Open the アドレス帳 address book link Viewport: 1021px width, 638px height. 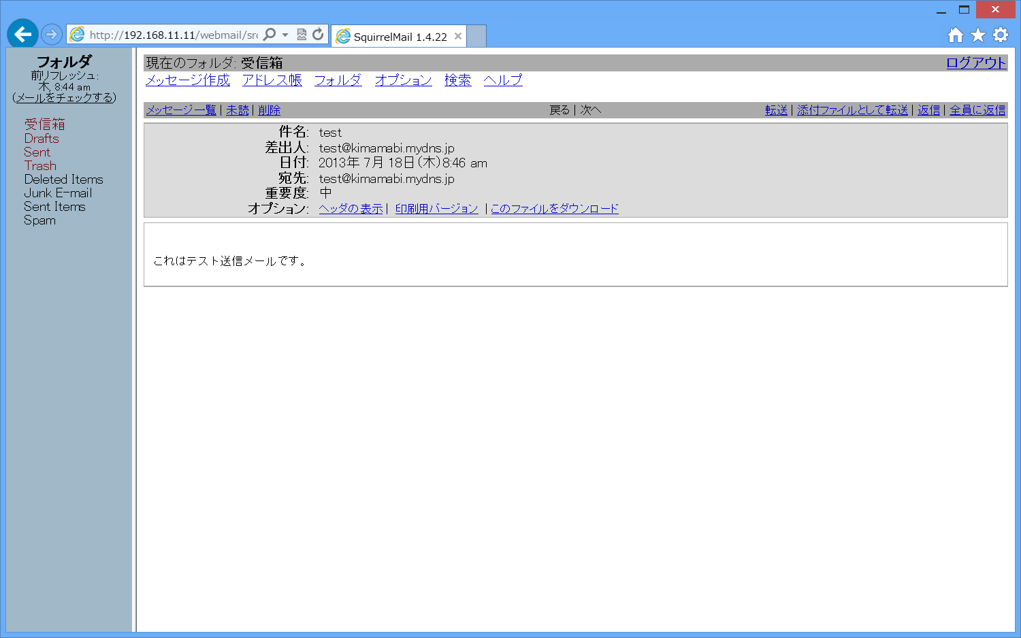pos(272,80)
